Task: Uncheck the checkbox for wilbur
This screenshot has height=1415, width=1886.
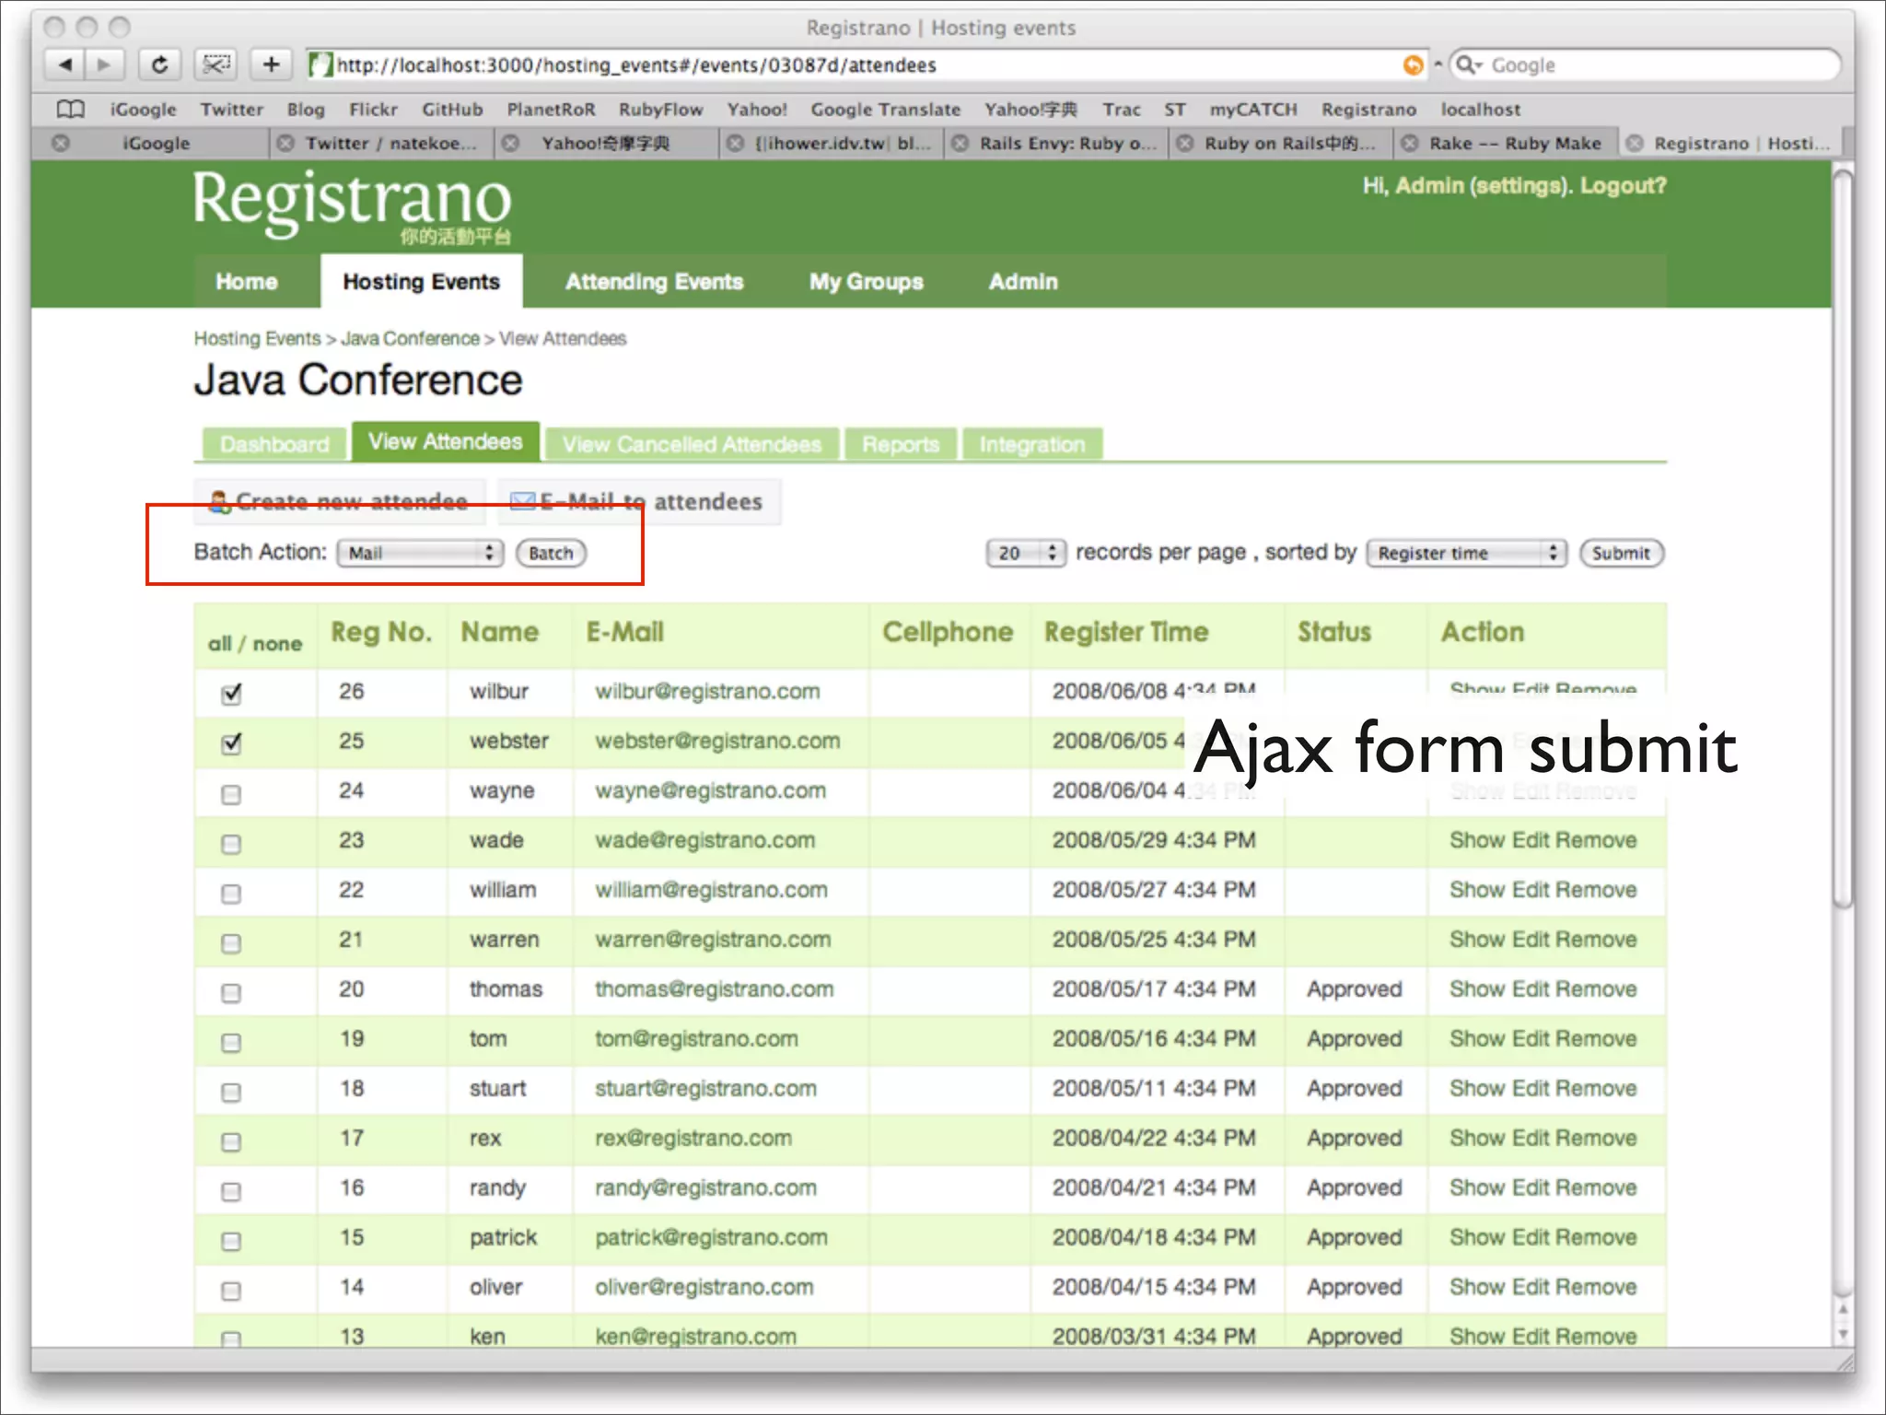Action: point(232,694)
